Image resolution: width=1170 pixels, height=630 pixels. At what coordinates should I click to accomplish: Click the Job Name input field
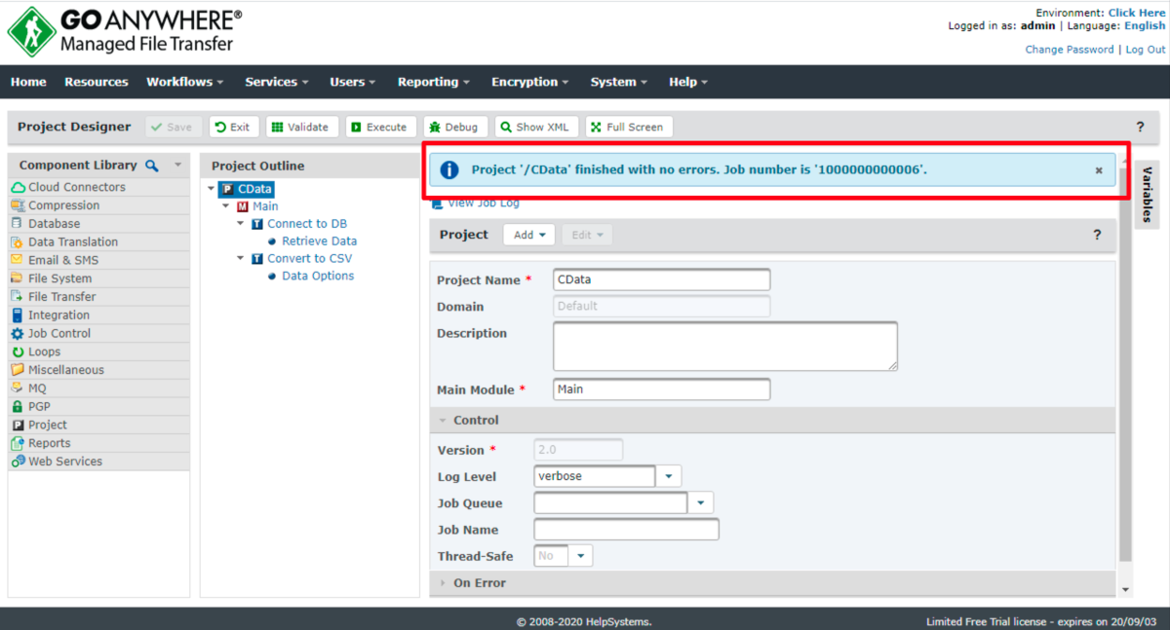pyautogui.click(x=626, y=530)
